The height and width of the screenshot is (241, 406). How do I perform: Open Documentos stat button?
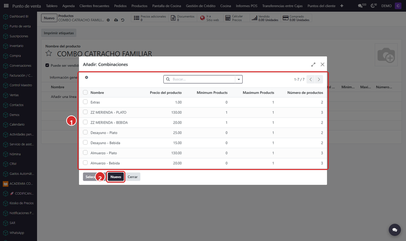tap(183, 18)
